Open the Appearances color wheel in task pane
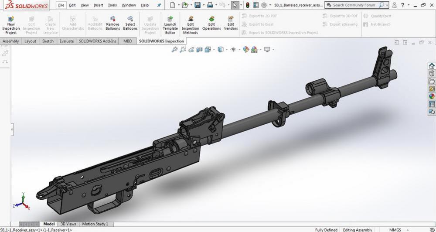This screenshot has height=232, width=436. [x=432, y=96]
